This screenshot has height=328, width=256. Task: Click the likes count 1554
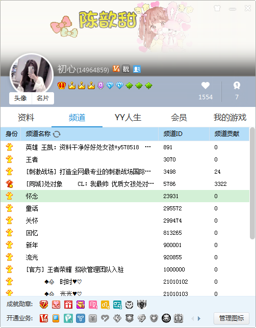(x=206, y=97)
